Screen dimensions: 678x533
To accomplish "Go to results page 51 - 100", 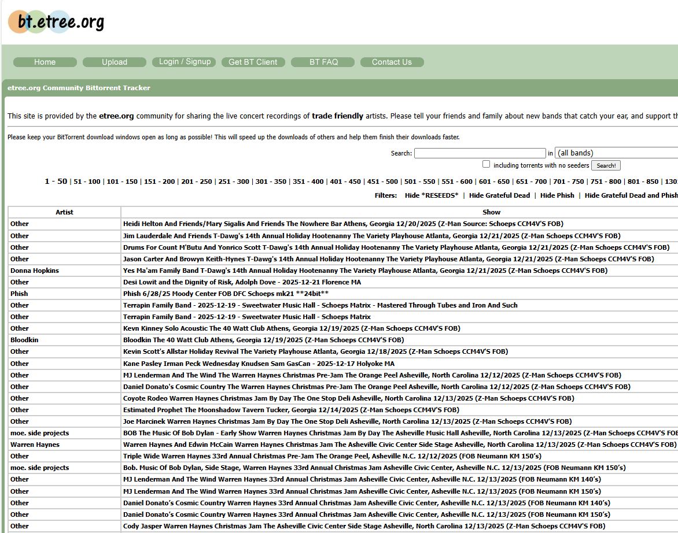I will point(87,182).
